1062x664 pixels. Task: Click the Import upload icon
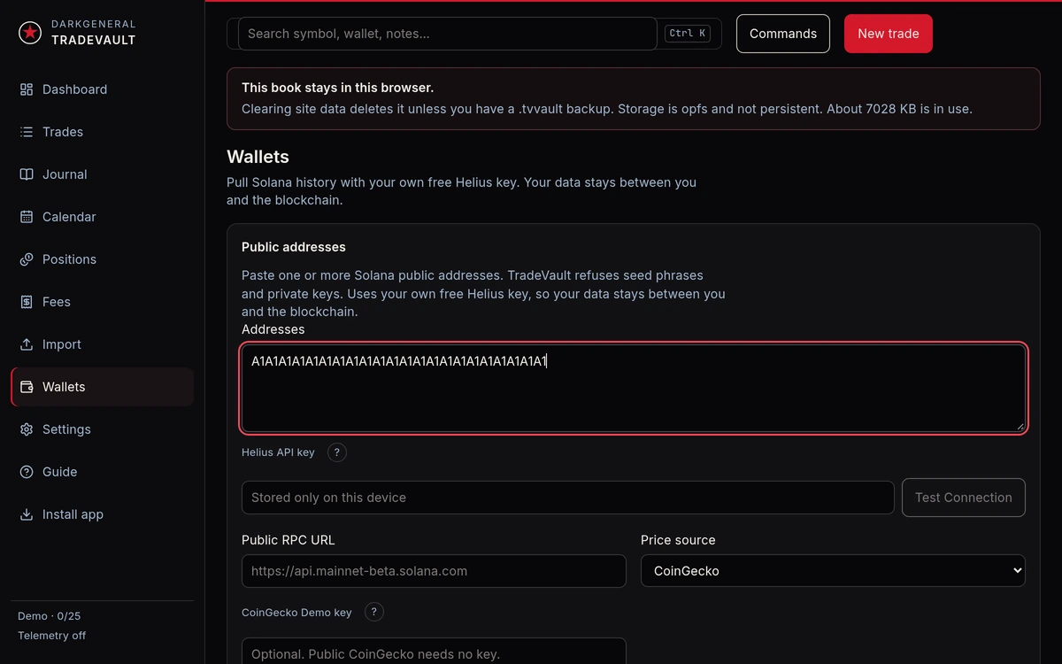tap(27, 344)
